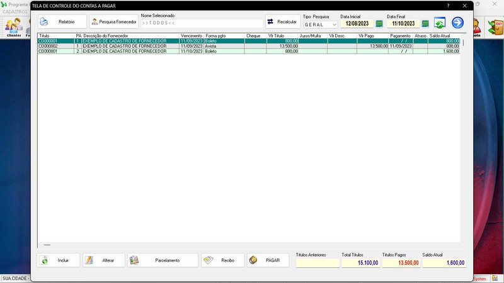Click the SUA CIDADE status bar entry
This screenshot has height=283, width=504.
[14, 279]
